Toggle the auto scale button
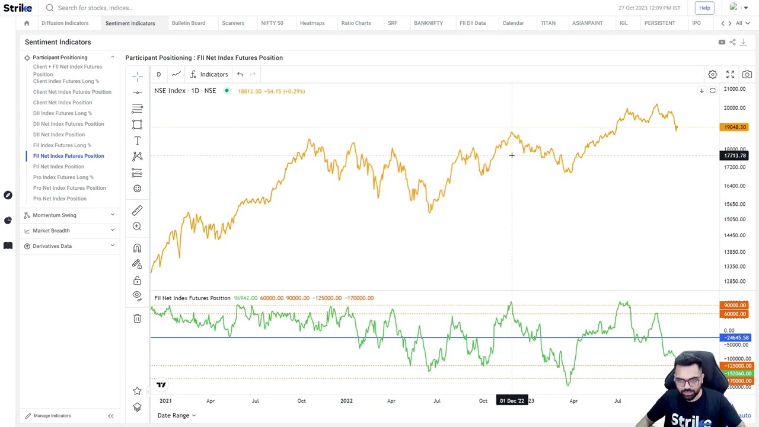 pyautogui.click(x=744, y=416)
